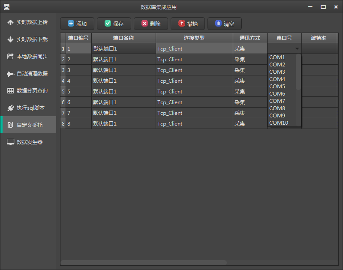The image size is (343, 270).
Task: Choose COM2 from the dropdown list
Action: (x=282, y=64)
